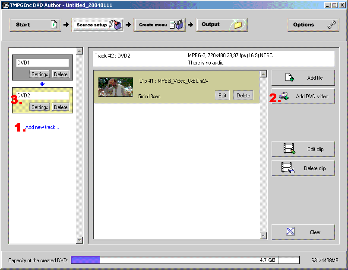The image size is (348, 270).
Task: Click the Clear X icon
Action: 290,231
